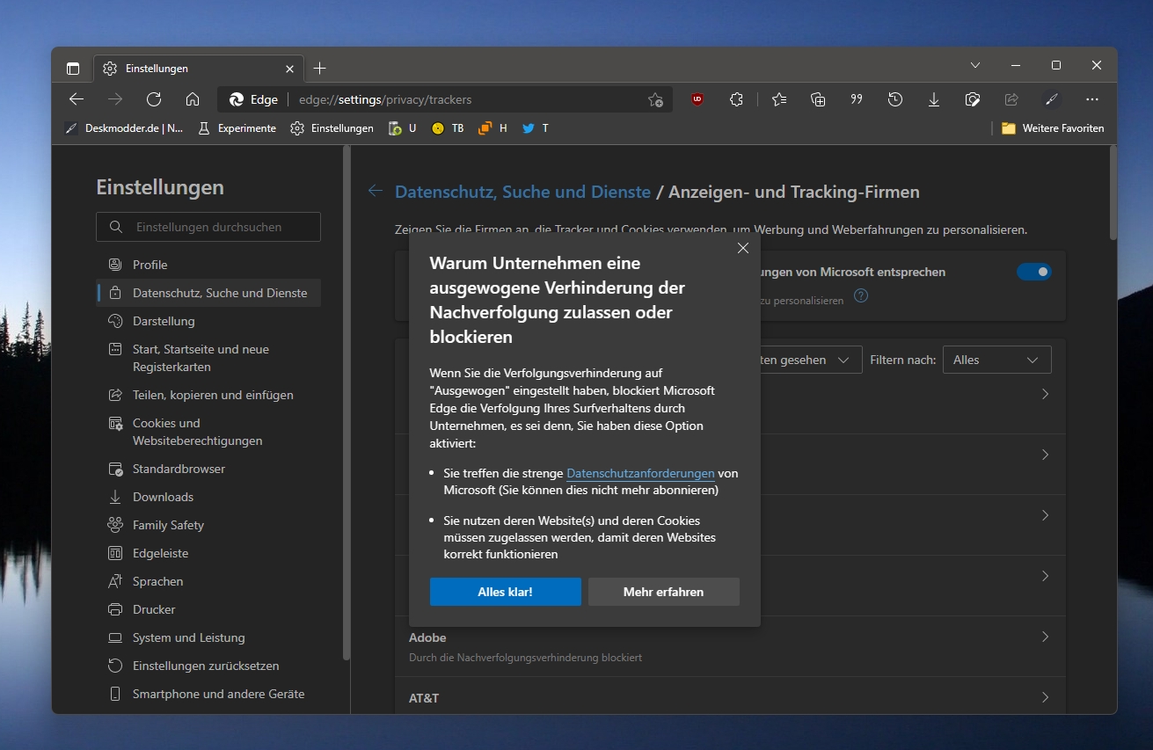Go back using the browser back arrow
Screen dimensions: 1153x750
[77, 99]
